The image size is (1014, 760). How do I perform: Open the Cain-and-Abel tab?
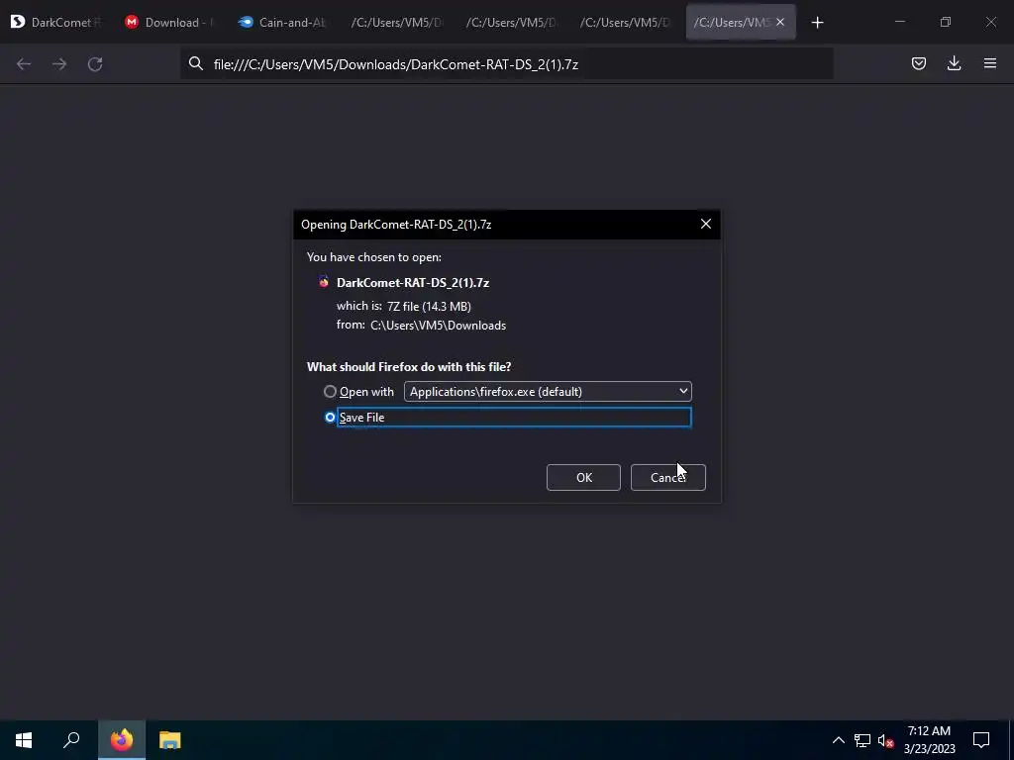[284, 22]
